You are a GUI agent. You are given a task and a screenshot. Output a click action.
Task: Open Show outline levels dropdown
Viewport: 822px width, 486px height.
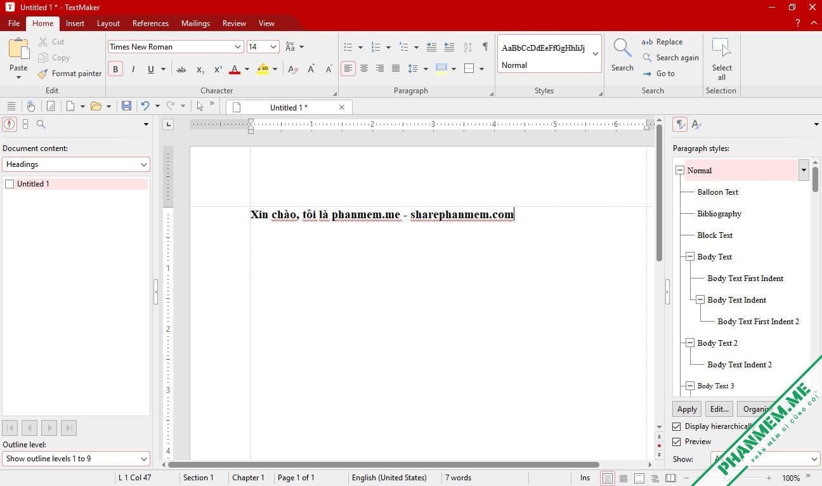pyautogui.click(x=76, y=459)
